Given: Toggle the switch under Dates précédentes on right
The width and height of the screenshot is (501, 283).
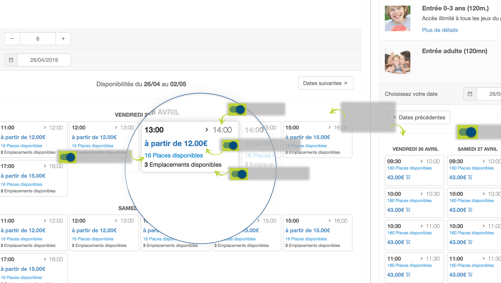Looking at the screenshot, I should 468,132.
